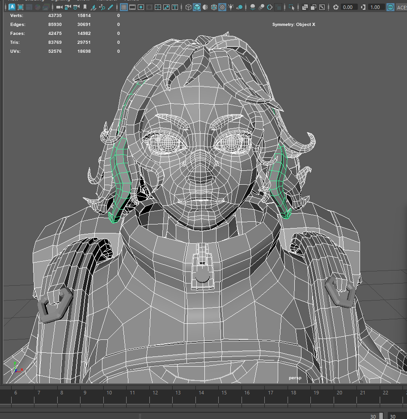407x419 pixels.
Task: Toggle the Safe Title overlay
Action: point(175,7)
